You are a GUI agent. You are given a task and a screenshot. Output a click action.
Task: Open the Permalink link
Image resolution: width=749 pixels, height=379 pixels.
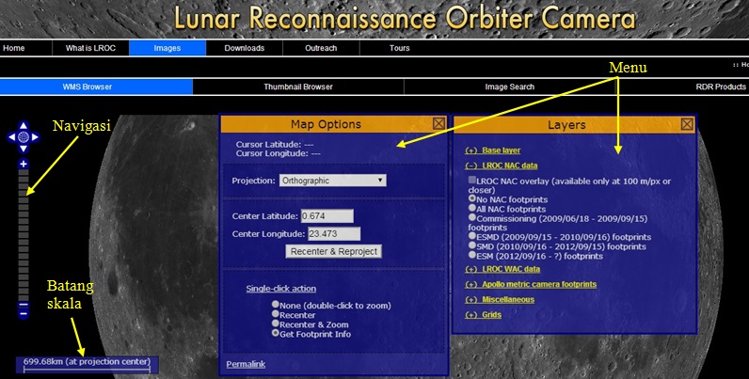246,364
